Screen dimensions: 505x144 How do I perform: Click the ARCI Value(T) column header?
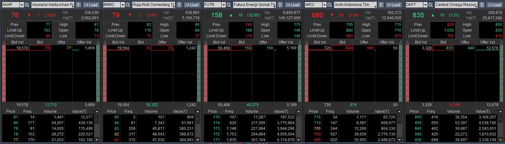(x=382, y=111)
